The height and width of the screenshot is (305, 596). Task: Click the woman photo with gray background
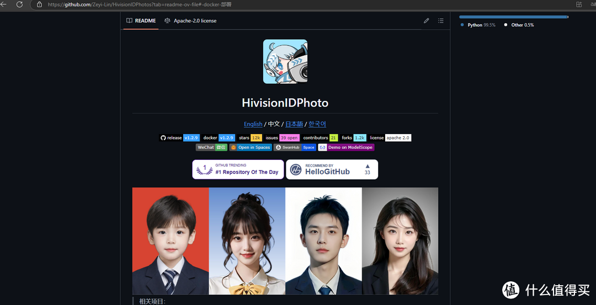[x=400, y=241]
